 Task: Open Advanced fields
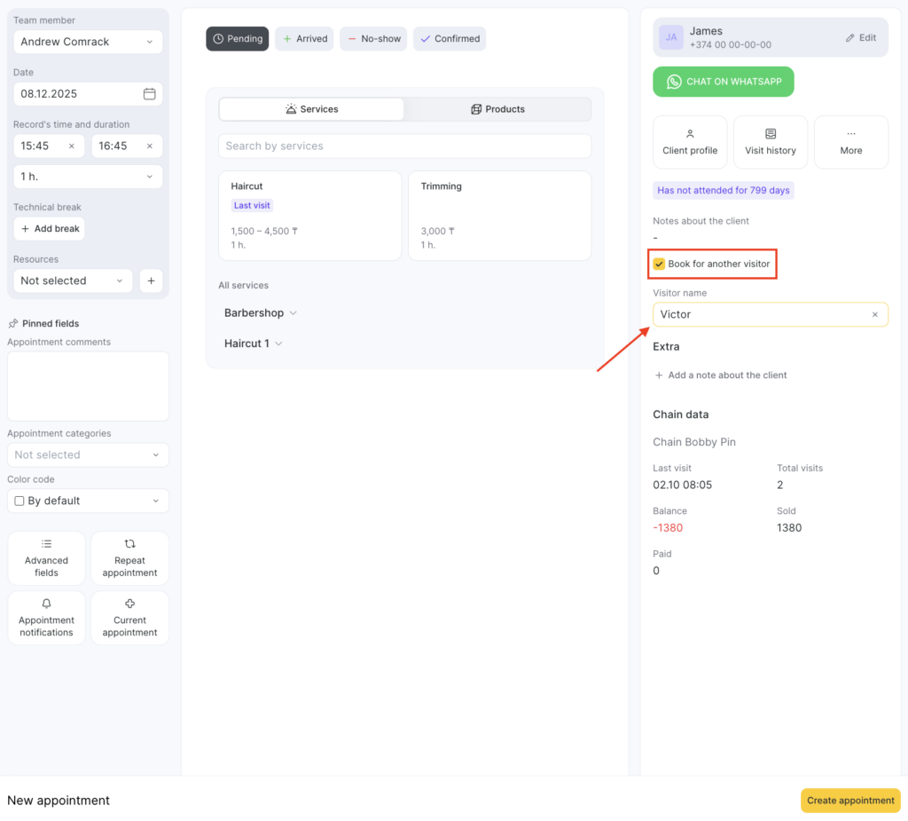click(x=46, y=558)
